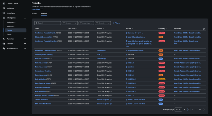Open Compliance Verdict... event

tap(43, 71)
